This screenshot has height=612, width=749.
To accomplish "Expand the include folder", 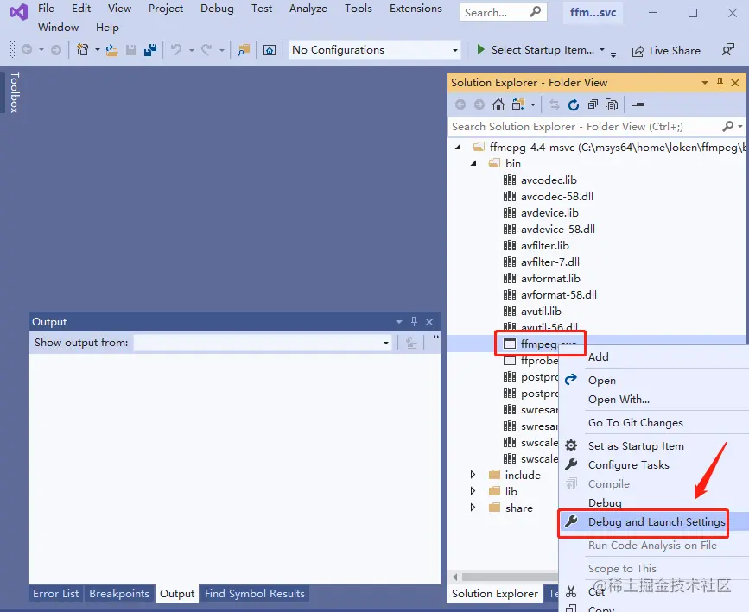I will (x=472, y=474).
